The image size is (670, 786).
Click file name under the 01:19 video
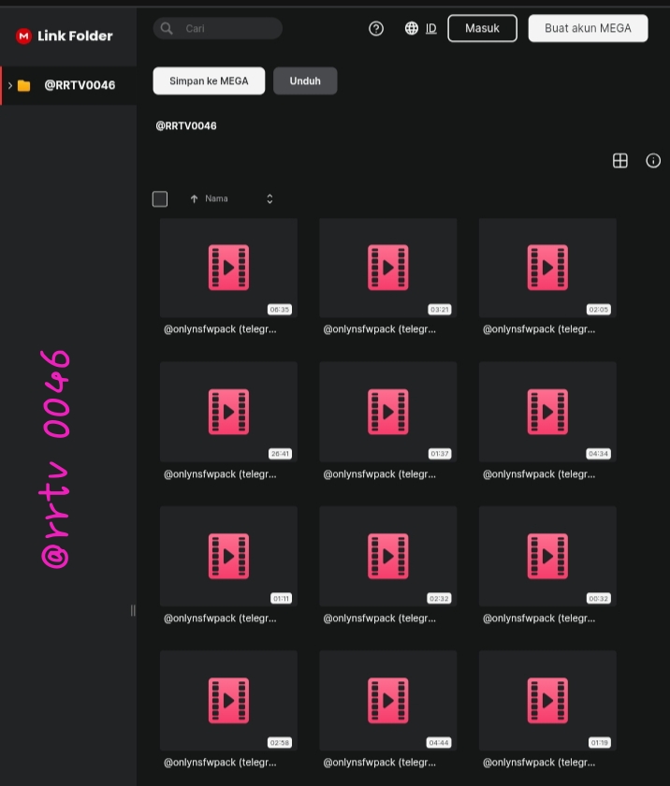pyautogui.click(x=539, y=763)
